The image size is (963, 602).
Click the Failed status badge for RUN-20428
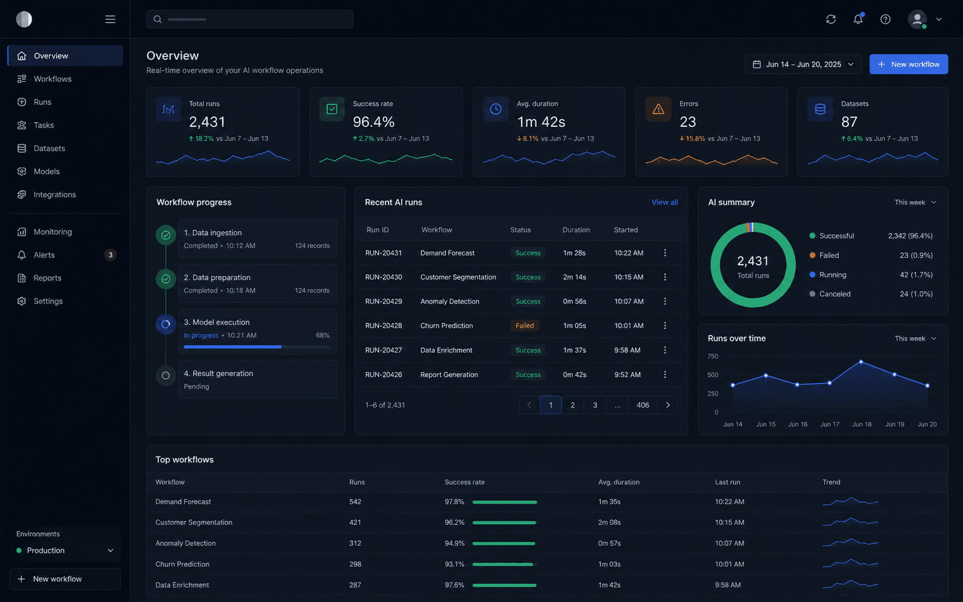pos(525,326)
